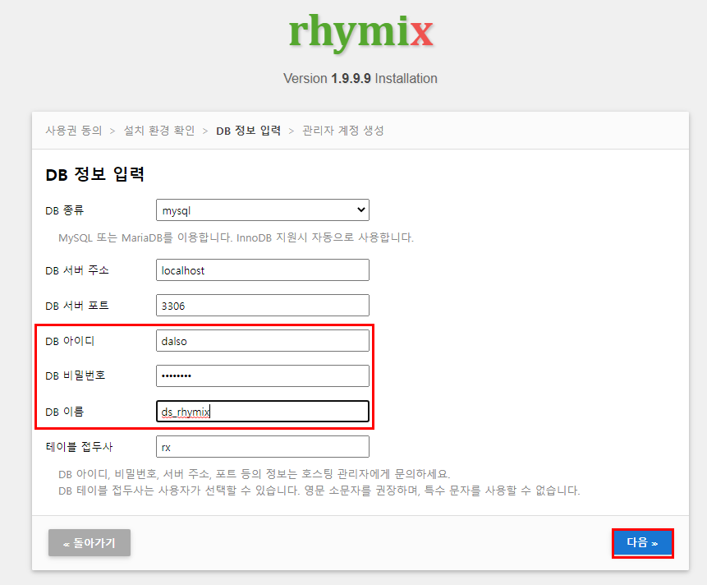This screenshot has height=585, width=707.
Task: Click the Version 1.9.9.9 Installation text
Action: tap(360, 79)
